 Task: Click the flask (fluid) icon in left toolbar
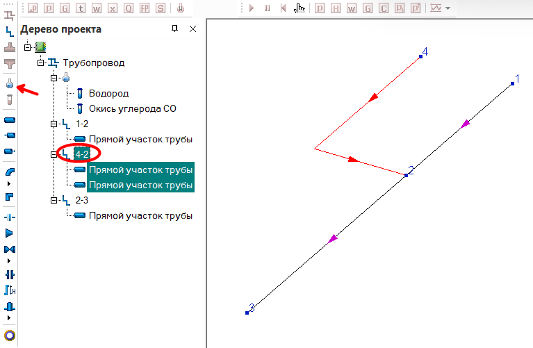click(x=10, y=83)
